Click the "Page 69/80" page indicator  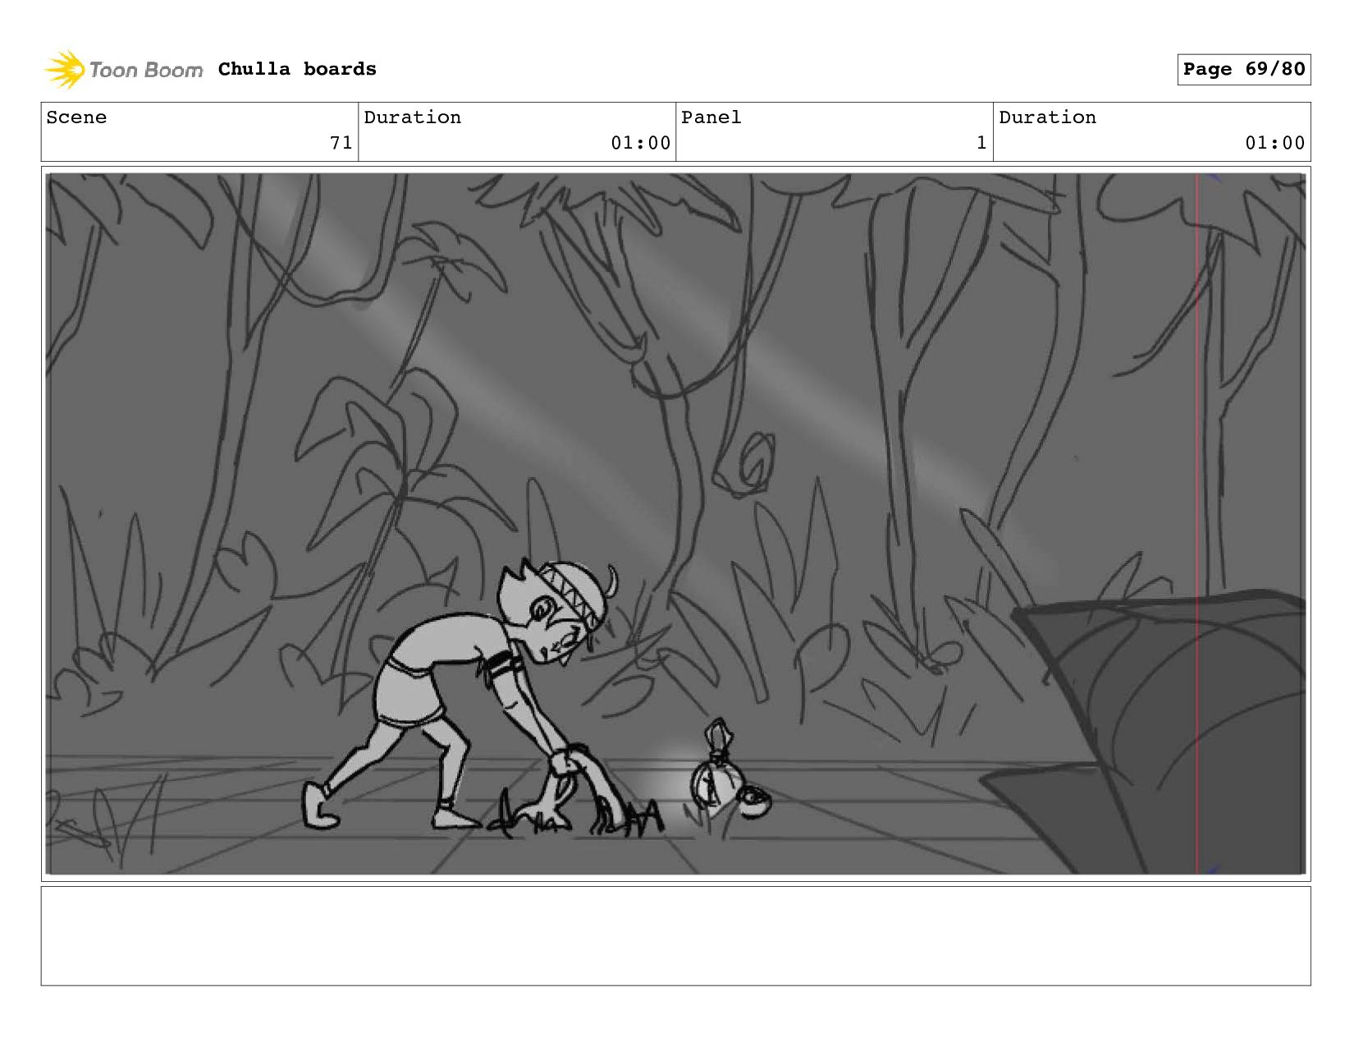[x=1243, y=69]
